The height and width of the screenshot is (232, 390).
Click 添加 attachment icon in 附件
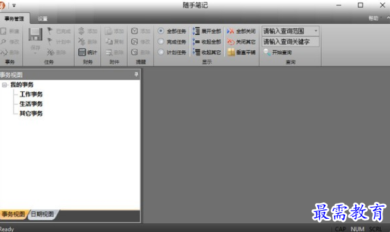click(x=109, y=31)
